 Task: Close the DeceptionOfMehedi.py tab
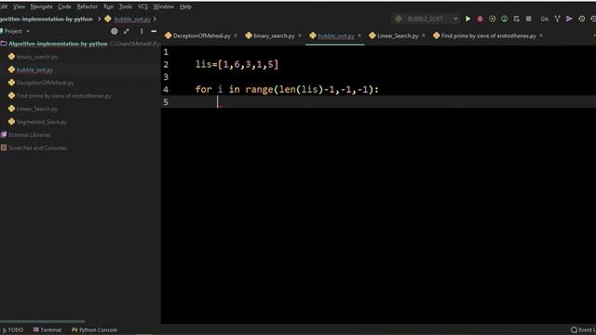tap(236, 35)
